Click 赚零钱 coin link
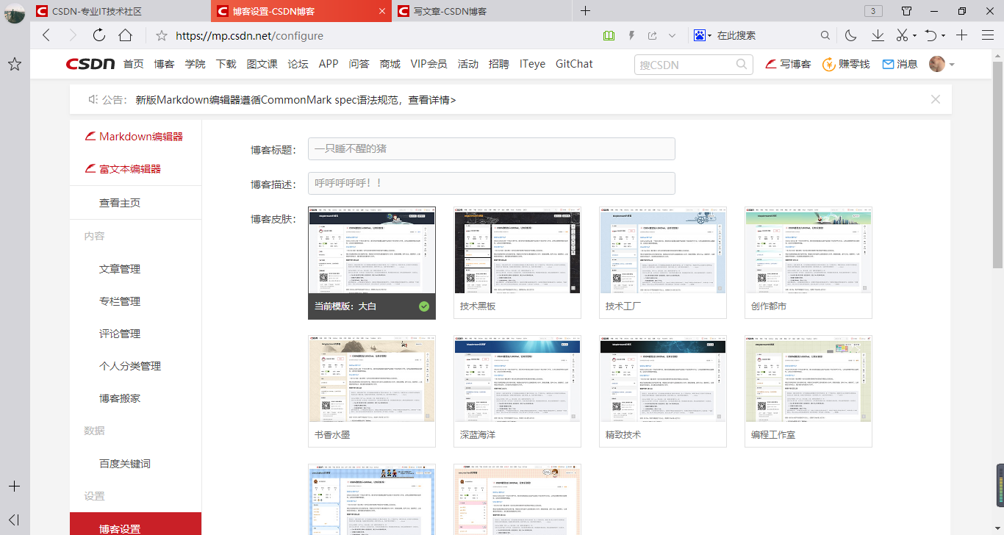 click(846, 64)
